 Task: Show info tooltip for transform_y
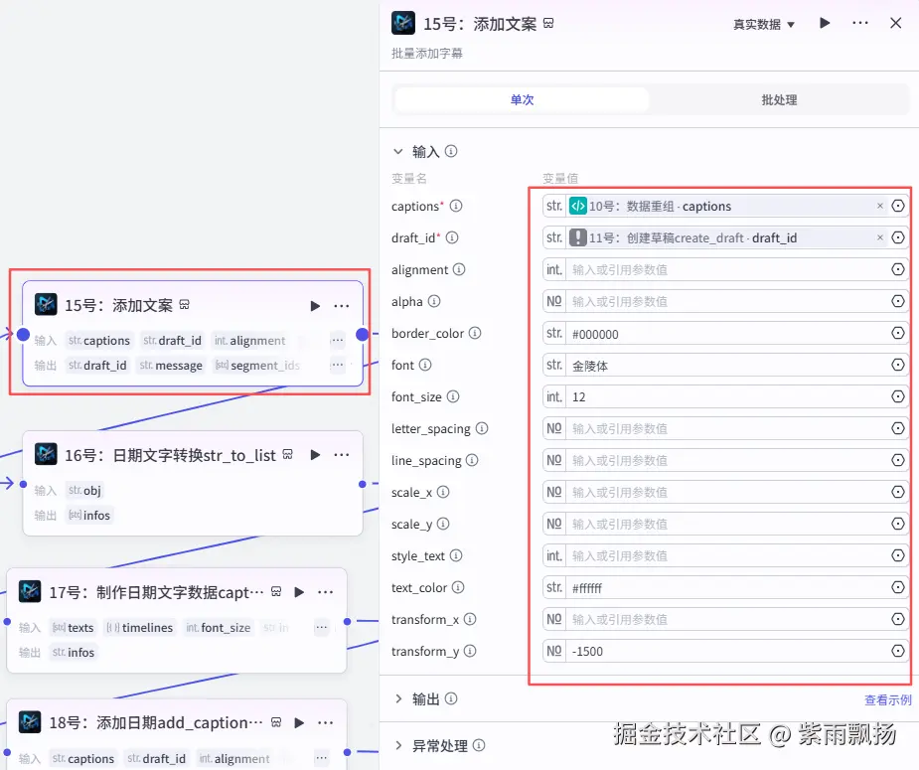tap(470, 651)
